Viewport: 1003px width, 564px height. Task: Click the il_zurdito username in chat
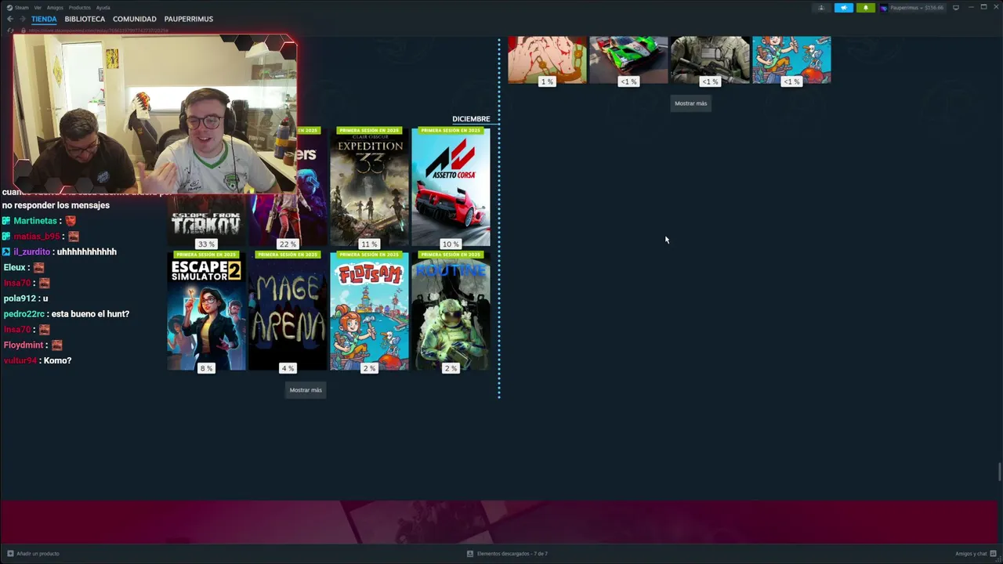pyautogui.click(x=31, y=252)
